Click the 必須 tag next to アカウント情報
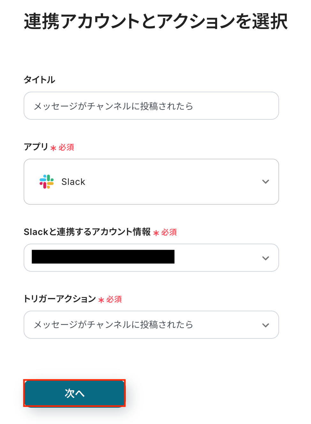Image resolution: width=311 pixels, height=424 pixels. point(169,232)
